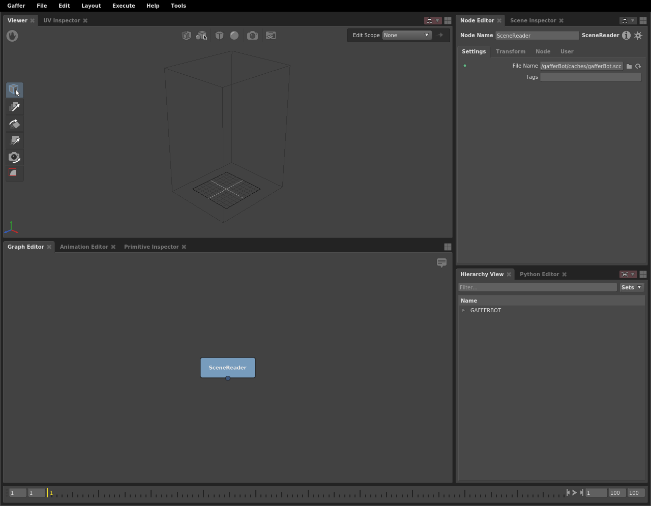
Task: Expand the GAFFERBOT item in Hierarchy View
Action: (x=463, y=310)
